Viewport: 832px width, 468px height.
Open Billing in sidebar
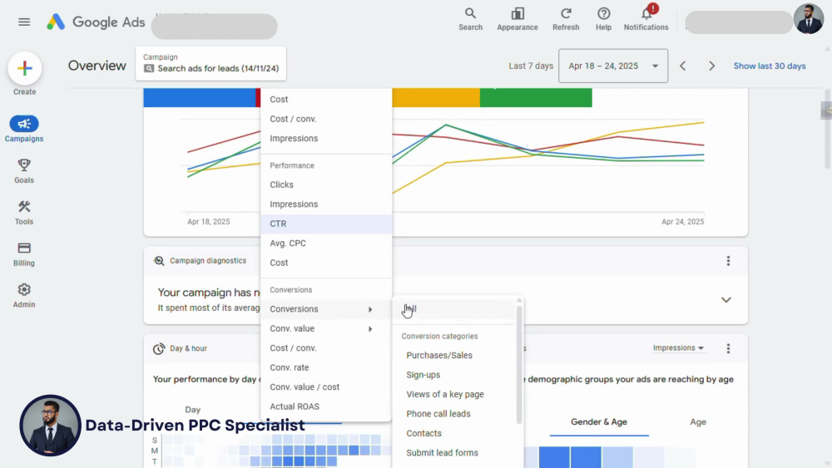point(24,254)
